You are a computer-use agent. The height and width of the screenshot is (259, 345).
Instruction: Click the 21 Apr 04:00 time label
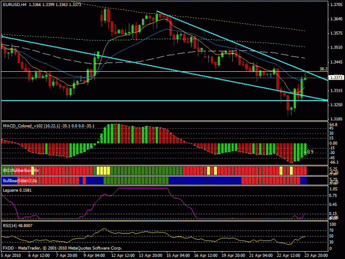[261, 256]
